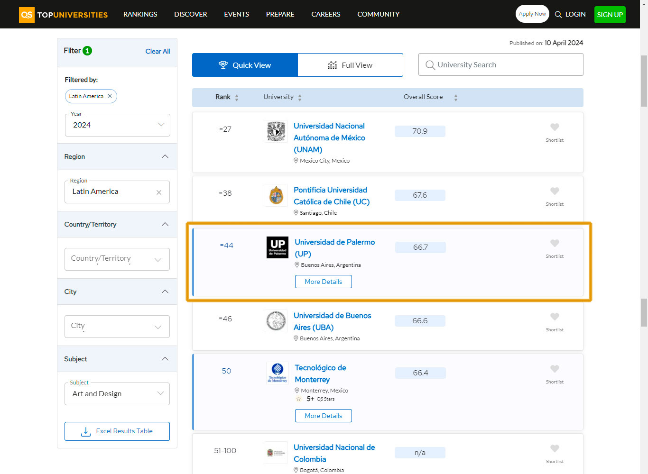
Task: Click the chart icon on Full View
Action: (x=332, y=65)
